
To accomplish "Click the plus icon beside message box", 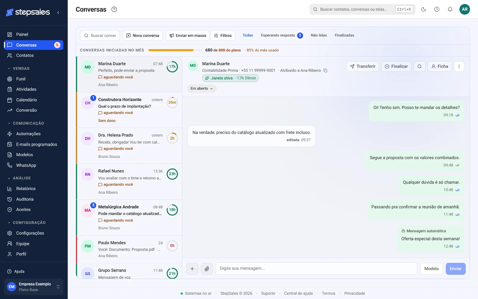I will tap(192, 269).
